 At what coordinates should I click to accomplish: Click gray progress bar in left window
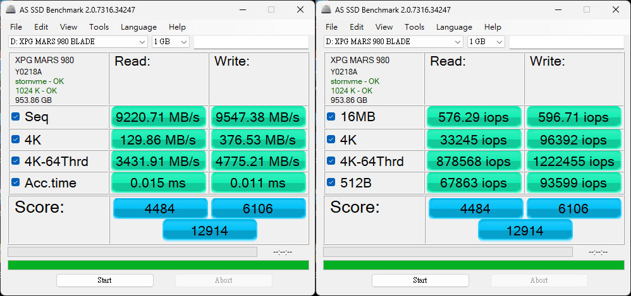click(x=132, y=252)
